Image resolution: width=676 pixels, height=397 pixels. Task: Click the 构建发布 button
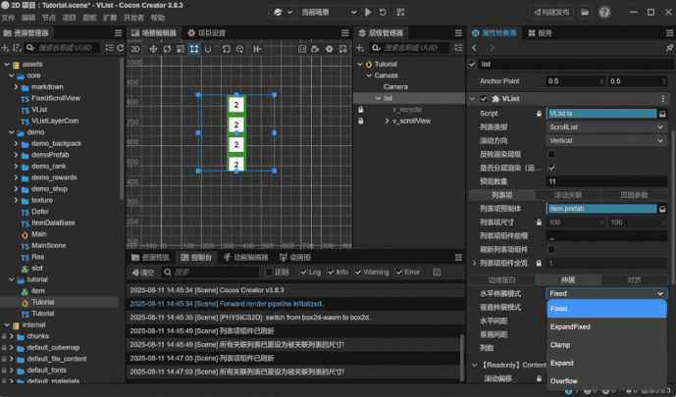[x=551, y=12]
